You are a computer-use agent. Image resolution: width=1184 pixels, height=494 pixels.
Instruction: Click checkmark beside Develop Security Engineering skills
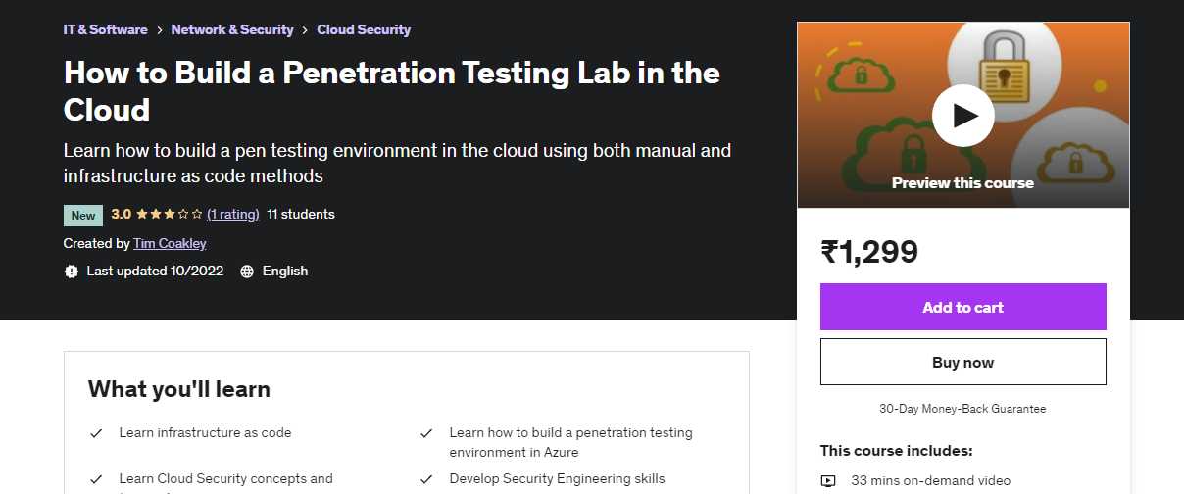coord(426,479)
